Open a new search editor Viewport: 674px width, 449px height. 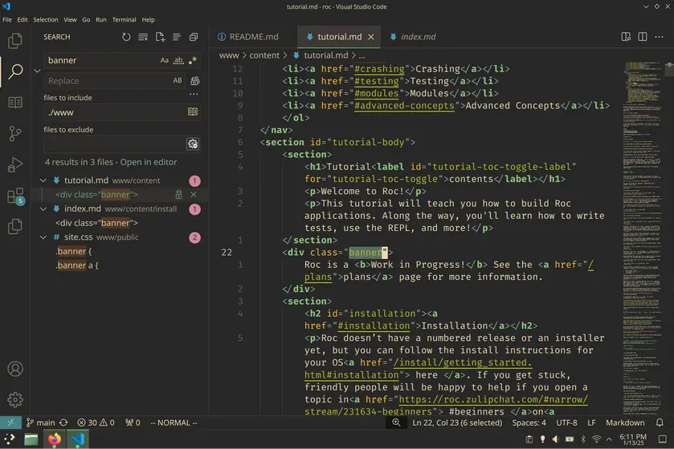click(160, 37)
